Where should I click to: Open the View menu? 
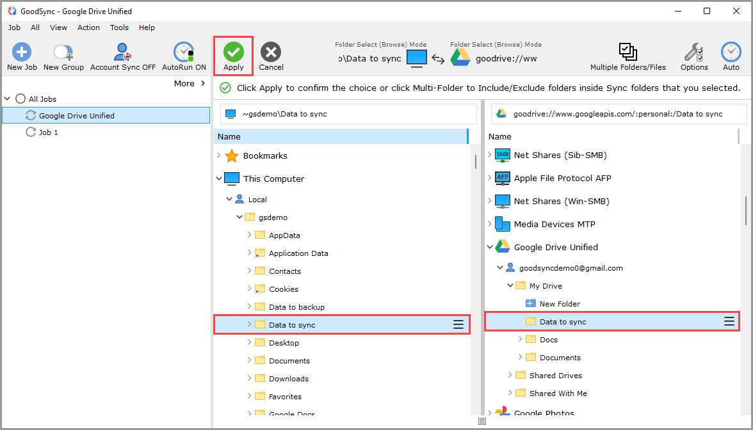(x=58, y=28)
